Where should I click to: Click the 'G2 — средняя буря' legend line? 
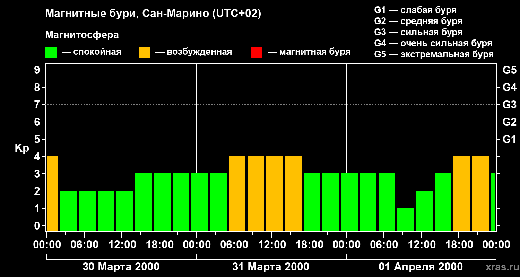point(418,21)
